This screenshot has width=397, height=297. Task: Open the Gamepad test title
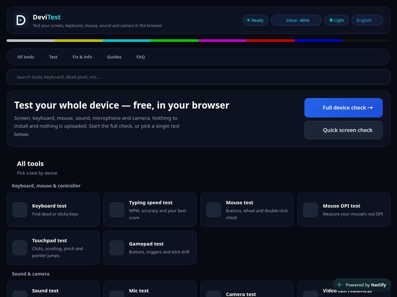tap(146, 244)
